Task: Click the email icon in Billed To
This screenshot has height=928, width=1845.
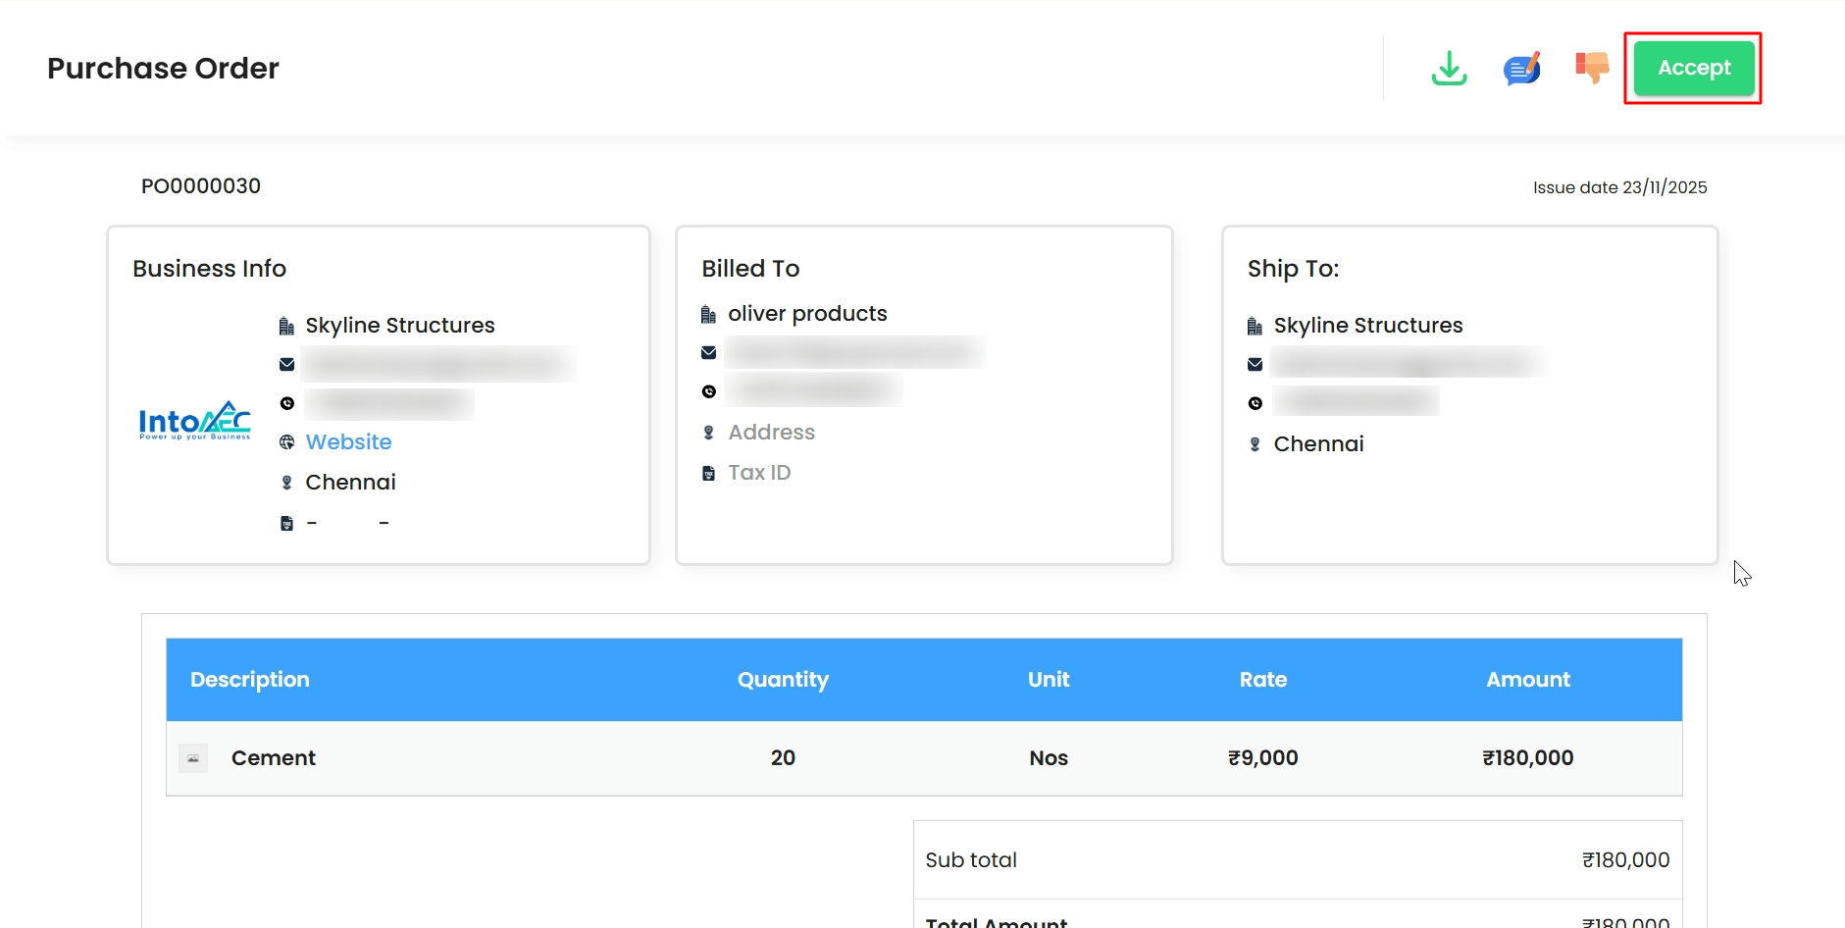Action: (709, 353)
